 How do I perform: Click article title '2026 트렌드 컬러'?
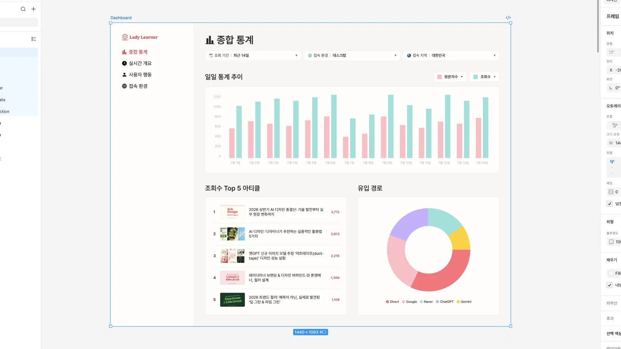coord(284,300)
